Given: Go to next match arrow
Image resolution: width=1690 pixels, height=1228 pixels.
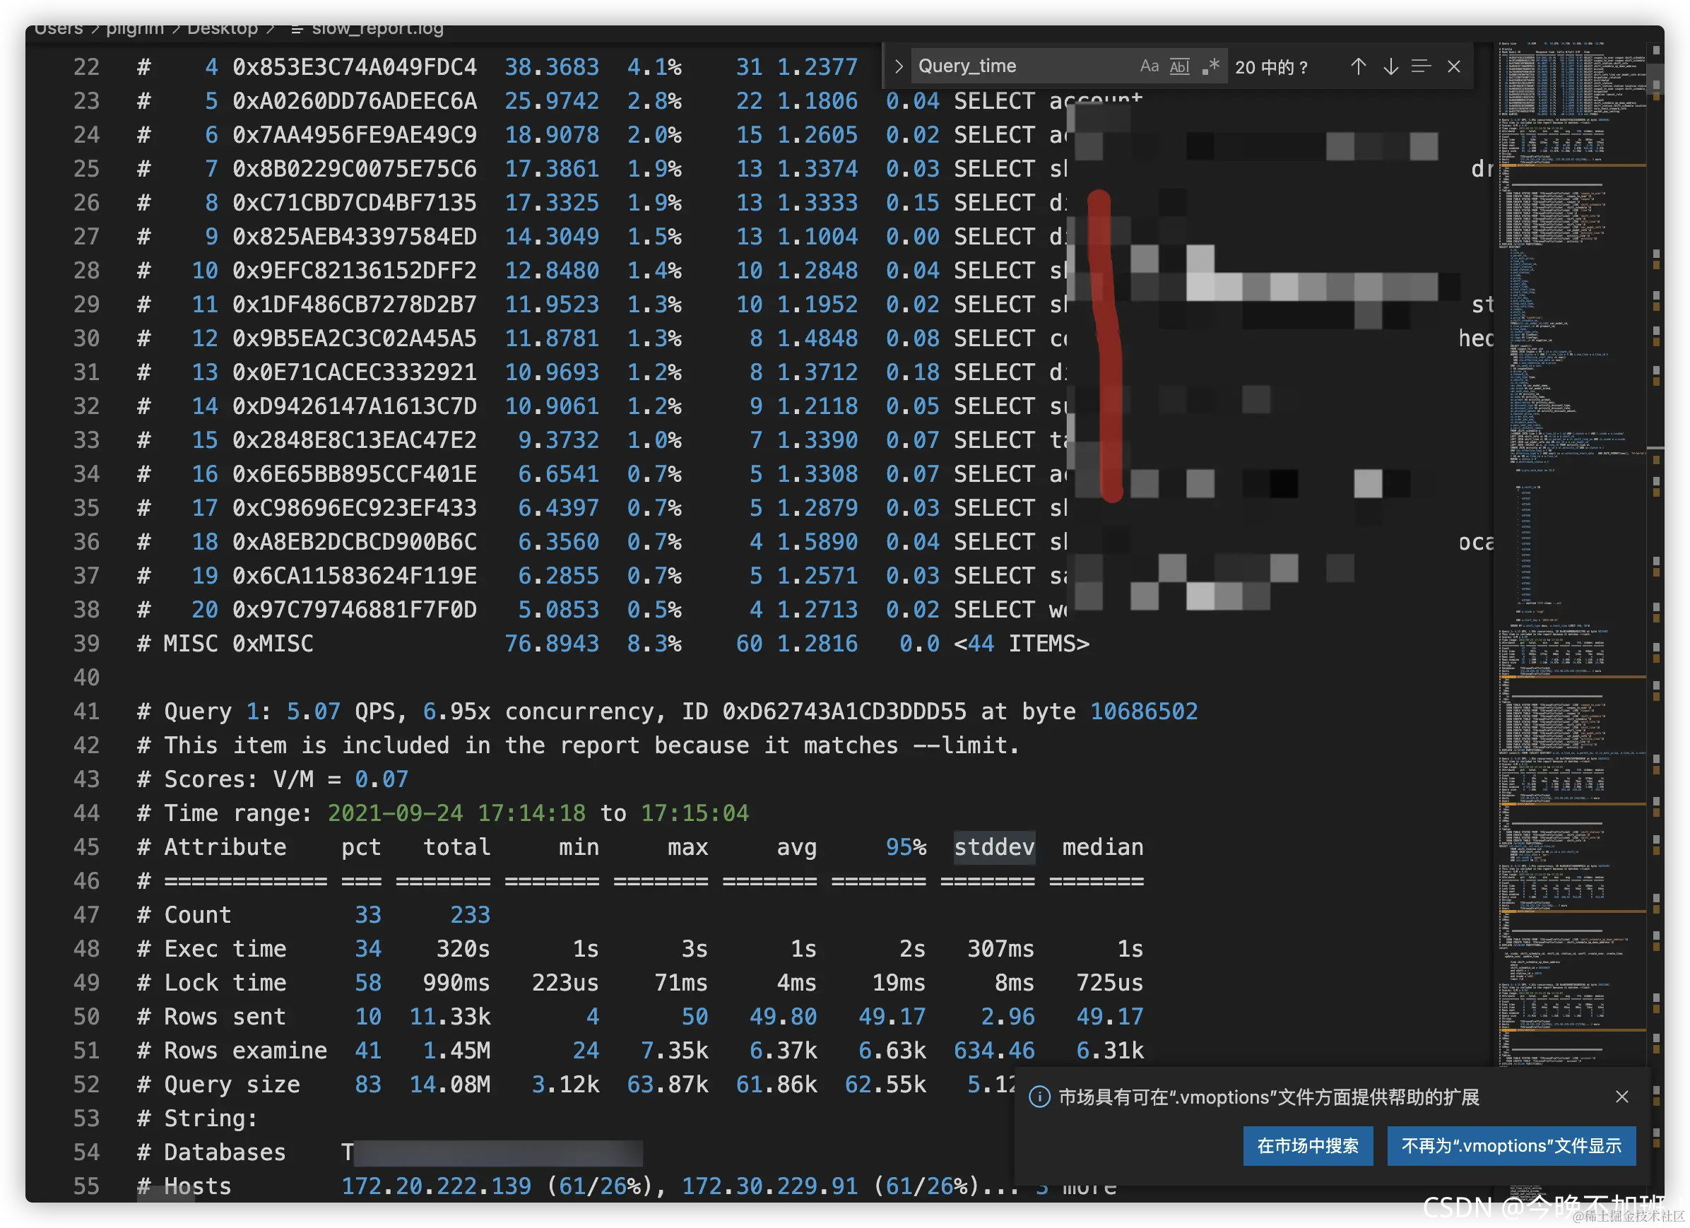Looking at the screenshot, I should (1390, 66).
